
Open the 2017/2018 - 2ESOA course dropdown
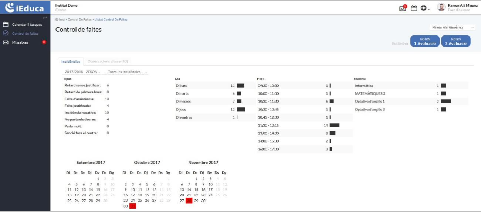click(83, 71)
